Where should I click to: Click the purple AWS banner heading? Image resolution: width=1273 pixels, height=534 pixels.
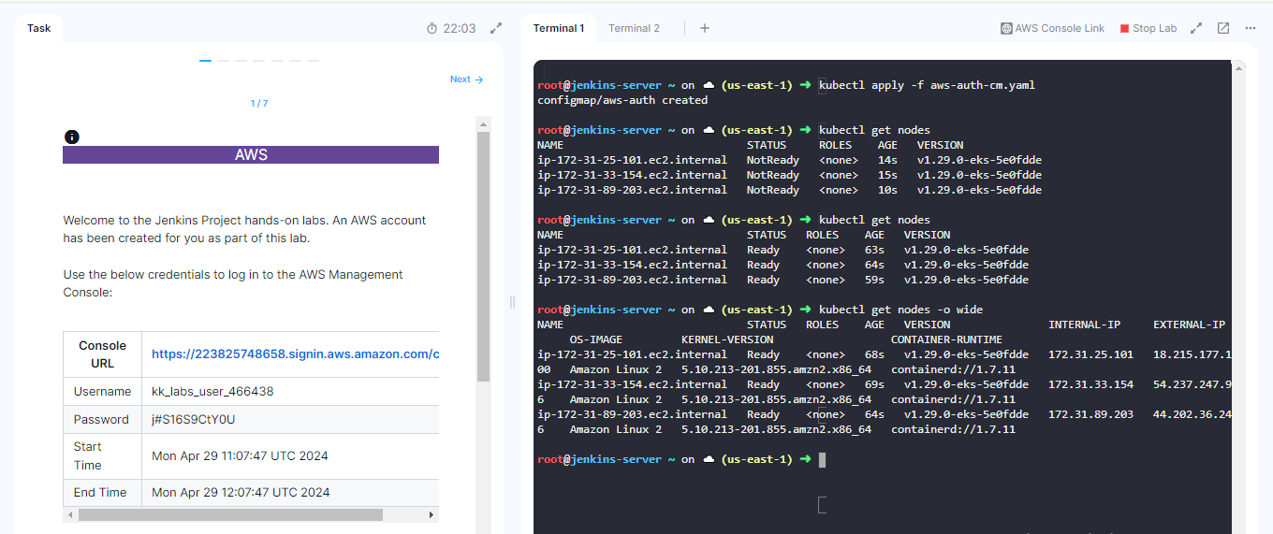[x=251, y=154]
